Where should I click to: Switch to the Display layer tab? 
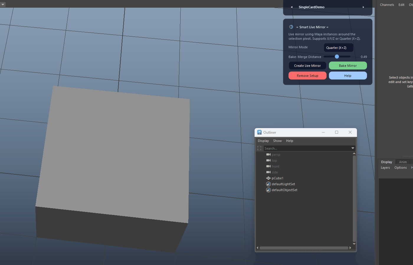(x=386, y=162)
